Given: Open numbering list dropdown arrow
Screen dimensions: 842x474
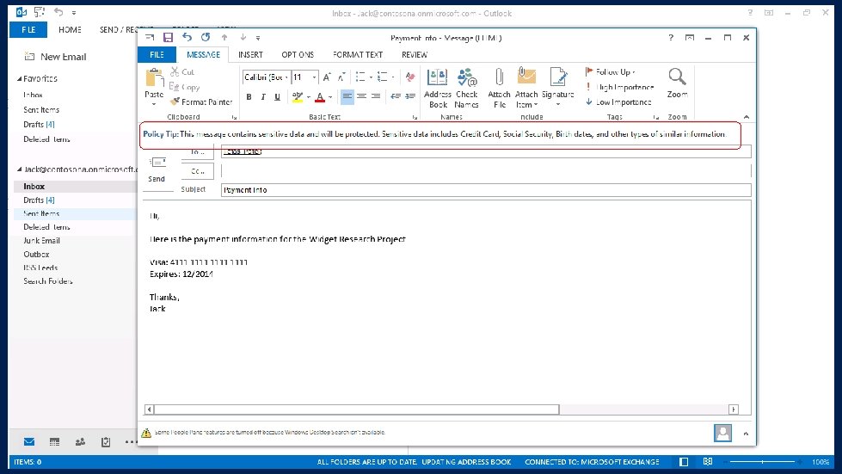Looking at the screenshot, I should tap(393, 77).
